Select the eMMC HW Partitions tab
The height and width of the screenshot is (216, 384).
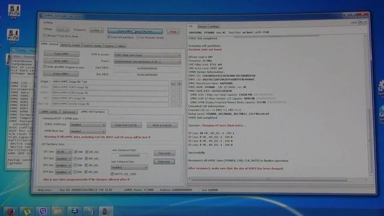[x=93, y=112]
